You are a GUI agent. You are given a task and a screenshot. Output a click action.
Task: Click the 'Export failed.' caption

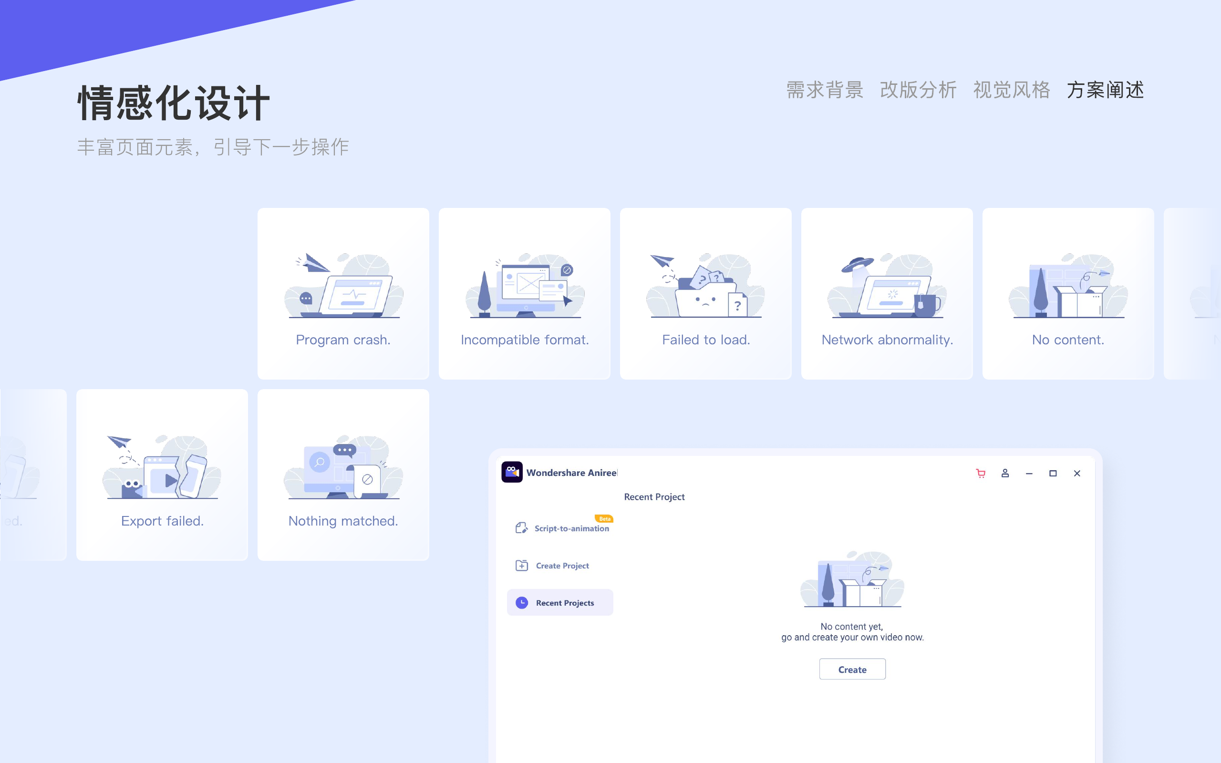(x=162, y=521)
